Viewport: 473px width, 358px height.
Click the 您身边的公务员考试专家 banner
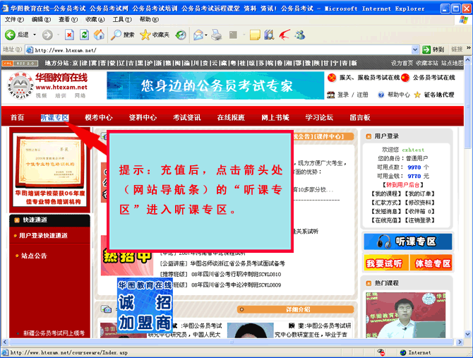(x=215, y=85)
